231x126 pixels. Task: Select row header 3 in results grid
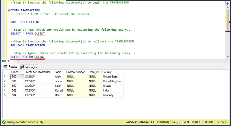tap(6, 86)
